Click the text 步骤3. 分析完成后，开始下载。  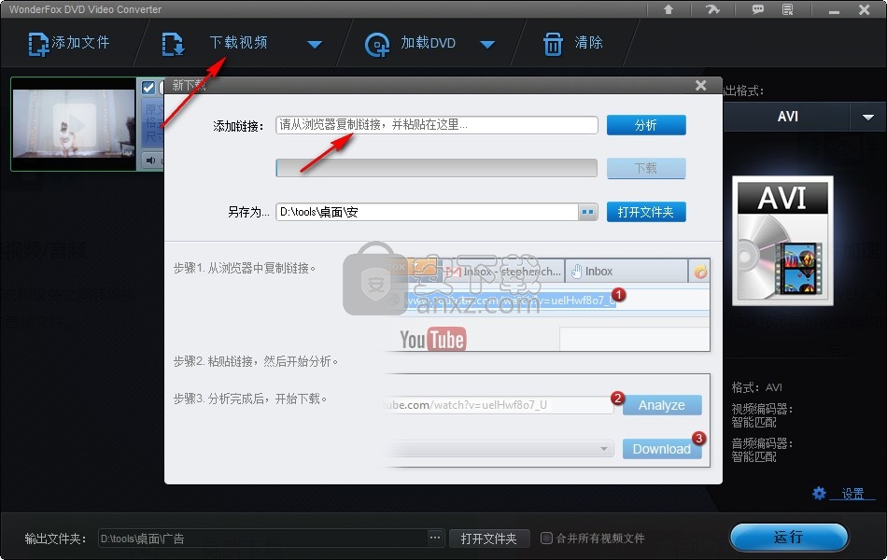coord(250,399)
